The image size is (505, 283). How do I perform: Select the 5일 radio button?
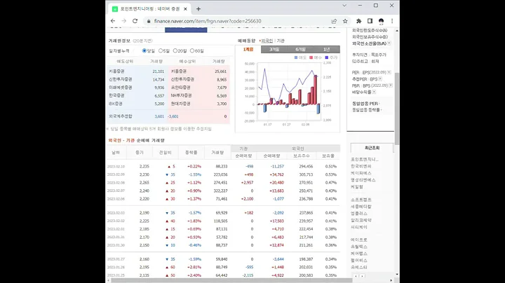coord(161,51)
